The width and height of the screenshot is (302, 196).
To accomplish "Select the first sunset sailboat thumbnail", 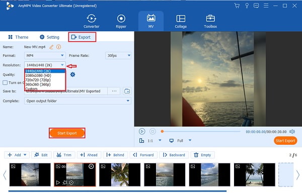I will click(x=30, y=175).
